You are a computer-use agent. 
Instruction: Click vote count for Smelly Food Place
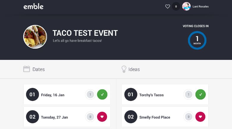click(189, 117)
